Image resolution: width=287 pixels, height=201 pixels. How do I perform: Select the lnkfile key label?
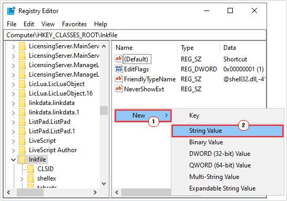coord(37,160)
